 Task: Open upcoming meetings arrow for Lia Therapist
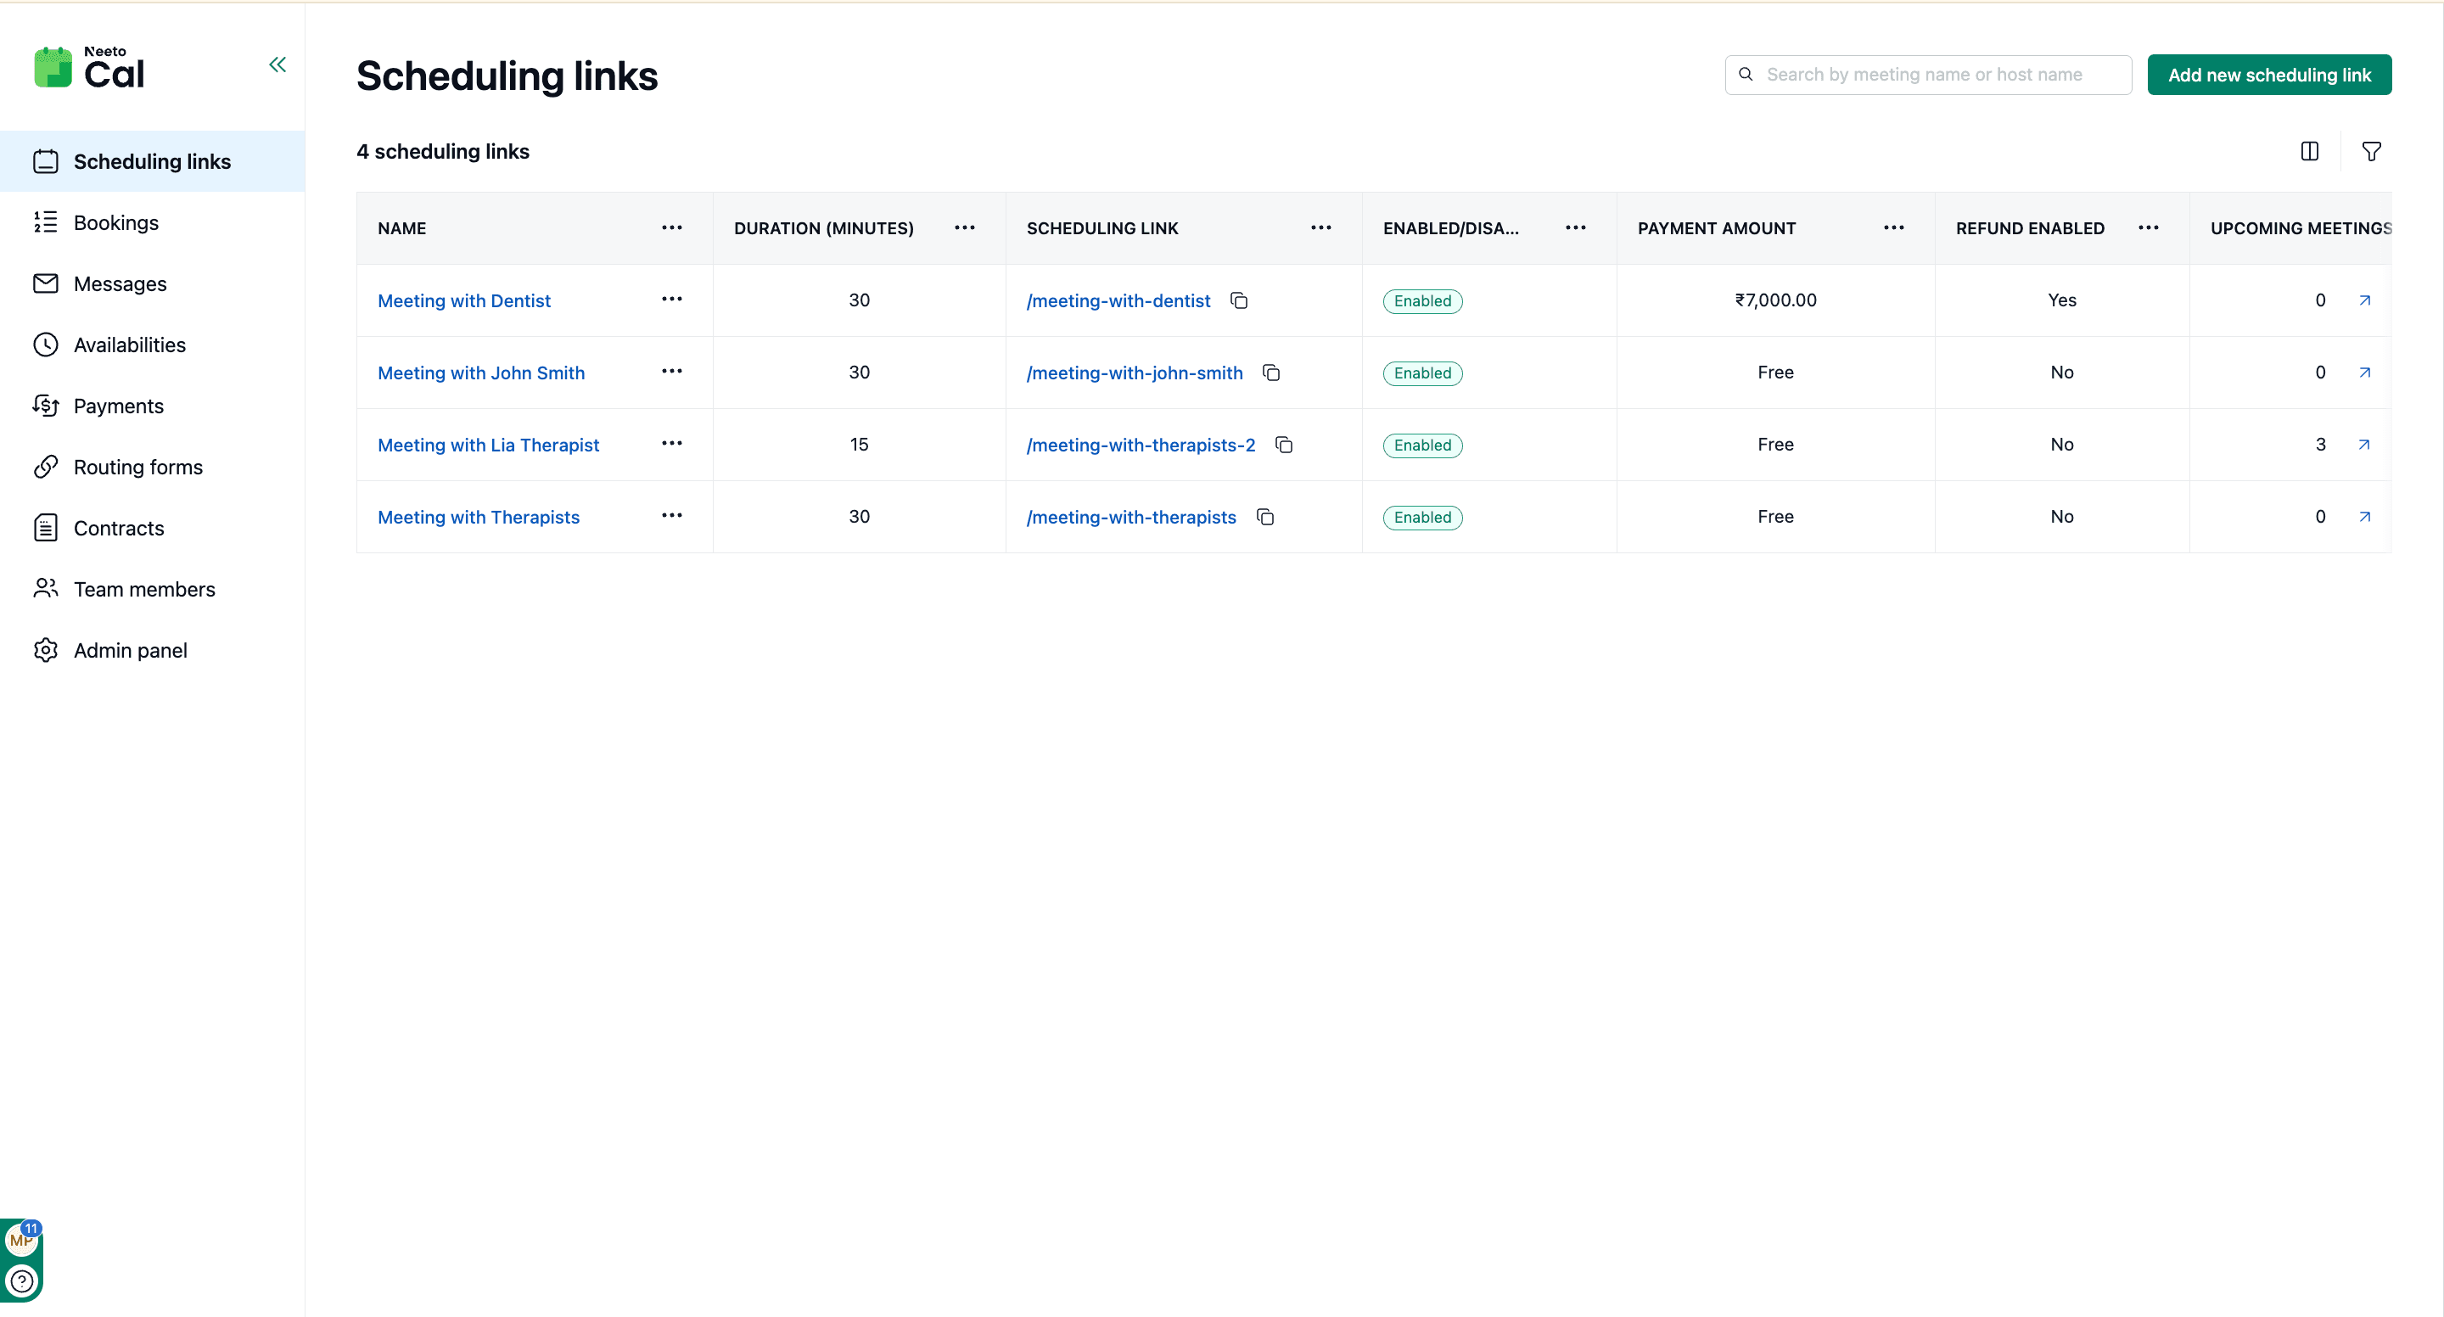[x=2364, y=444]
